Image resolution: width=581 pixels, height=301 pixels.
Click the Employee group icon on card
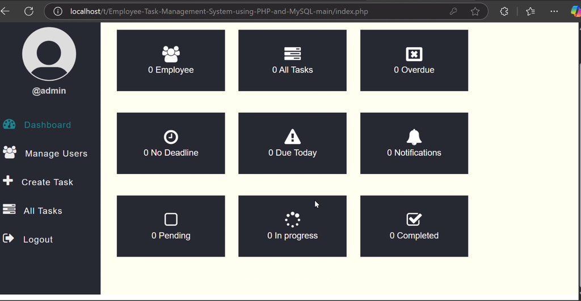pyautogui.click(x=171, y=54)
